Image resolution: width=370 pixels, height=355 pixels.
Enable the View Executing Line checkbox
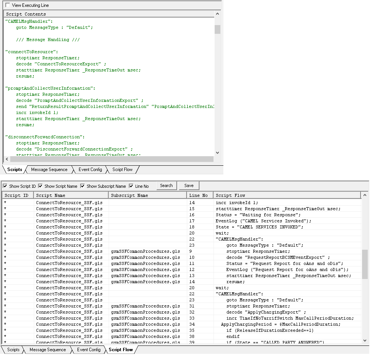[8, 5]
